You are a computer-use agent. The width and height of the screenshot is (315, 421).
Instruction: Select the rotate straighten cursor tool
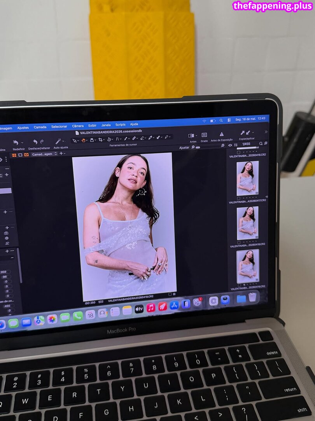109,139
